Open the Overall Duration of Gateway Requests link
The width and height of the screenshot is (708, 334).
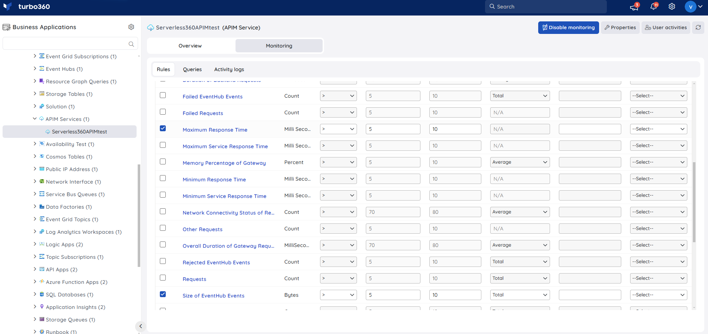[x=228, y=246]
